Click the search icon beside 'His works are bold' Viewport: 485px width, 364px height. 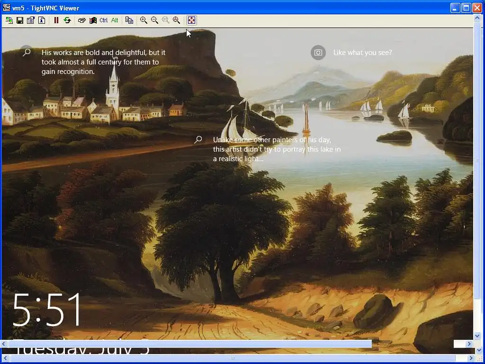[x=27, y=52]
